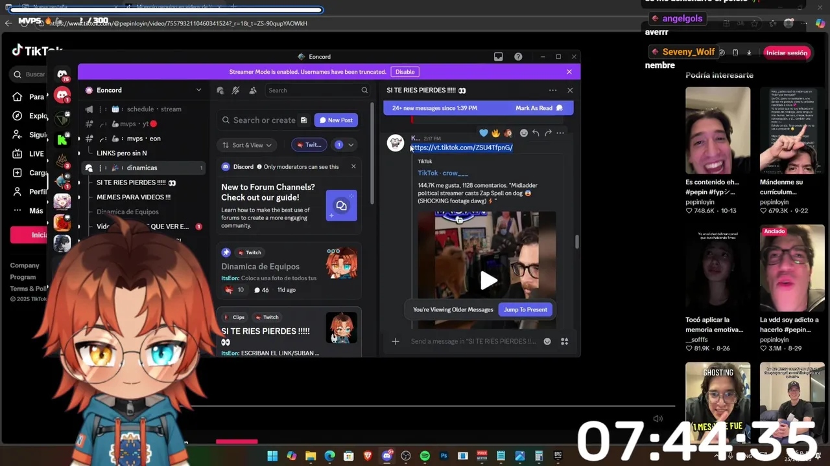Focus the server Search field

(x=318, y=90)
